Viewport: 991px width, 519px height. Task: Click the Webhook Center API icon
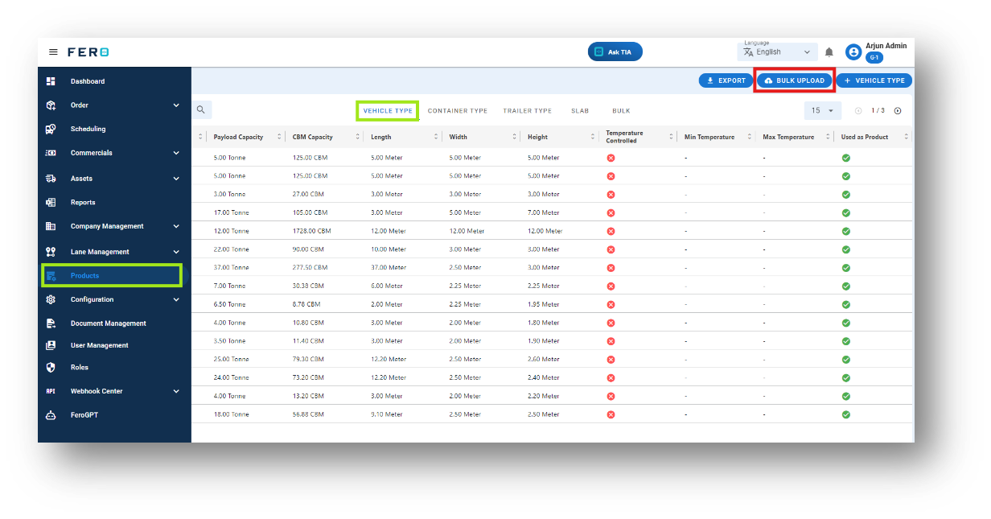(x=51, y=391)
